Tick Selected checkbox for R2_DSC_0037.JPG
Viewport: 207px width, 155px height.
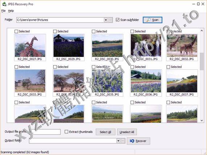(168, 67)
